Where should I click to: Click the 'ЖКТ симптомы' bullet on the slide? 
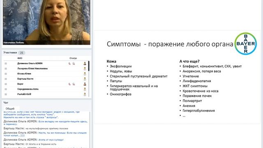pyautogui.click(x=195, y=86)
